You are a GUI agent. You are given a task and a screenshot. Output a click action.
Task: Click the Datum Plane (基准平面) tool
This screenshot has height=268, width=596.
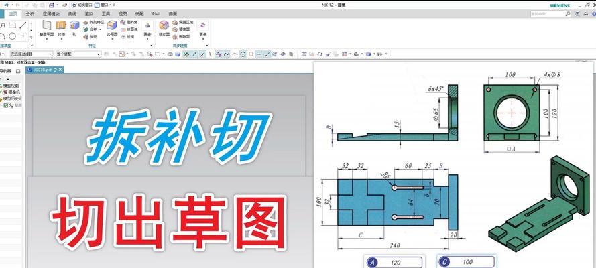(46, 28)
